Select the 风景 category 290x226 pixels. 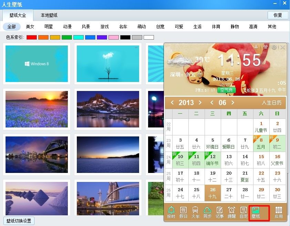point(86,27)
